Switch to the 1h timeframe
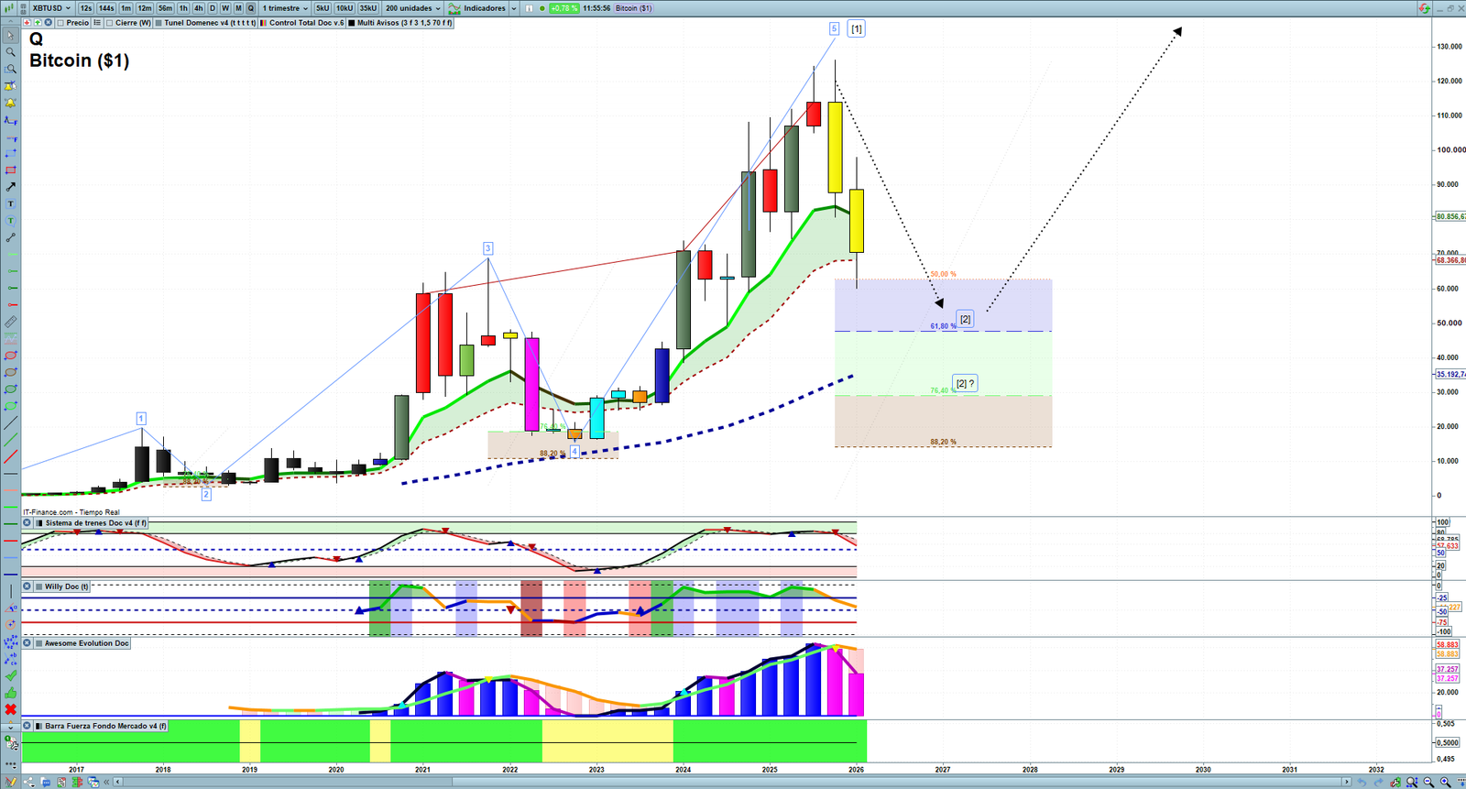The image size is (1466, 789). 183,8
